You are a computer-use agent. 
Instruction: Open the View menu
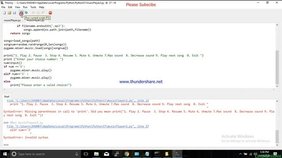tap(18, 7)
